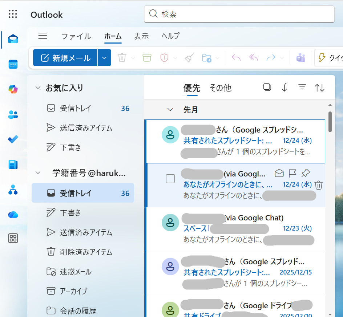Click the Reply arrow icon

tap(236, 58)
